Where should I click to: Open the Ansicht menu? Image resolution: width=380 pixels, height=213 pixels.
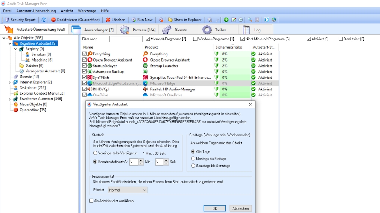pyautogui.click(x=67, y=11)
